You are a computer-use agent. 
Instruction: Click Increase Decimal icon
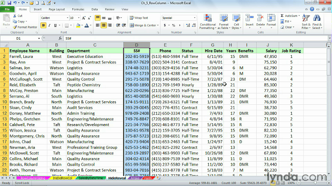coord(188,25)
